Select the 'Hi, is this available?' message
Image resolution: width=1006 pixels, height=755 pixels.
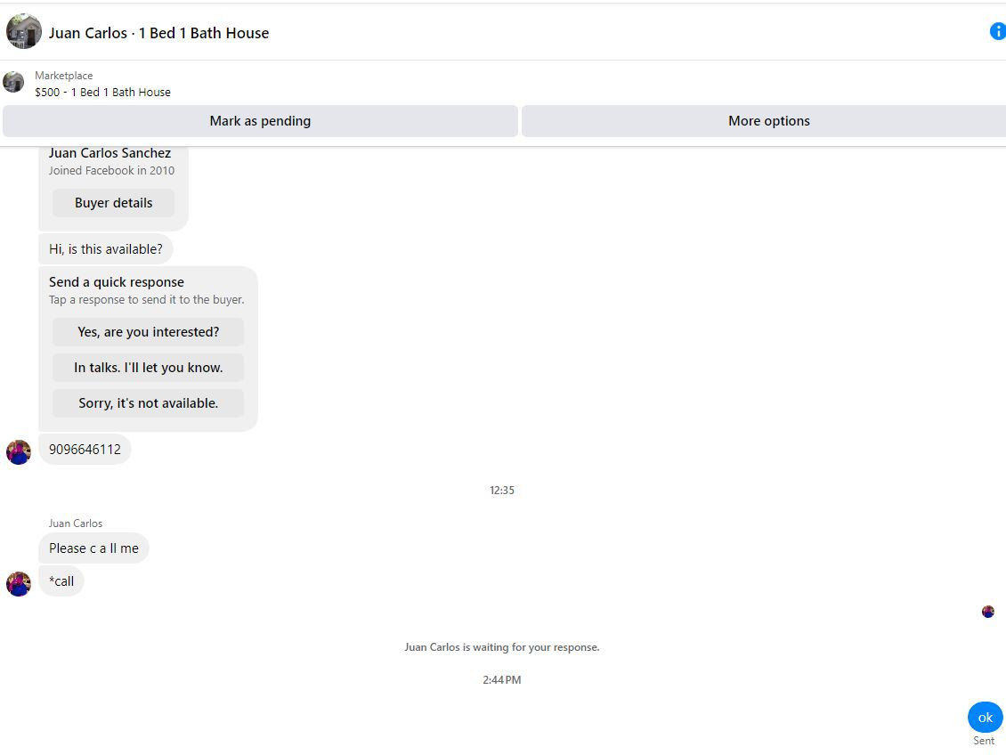106,249
